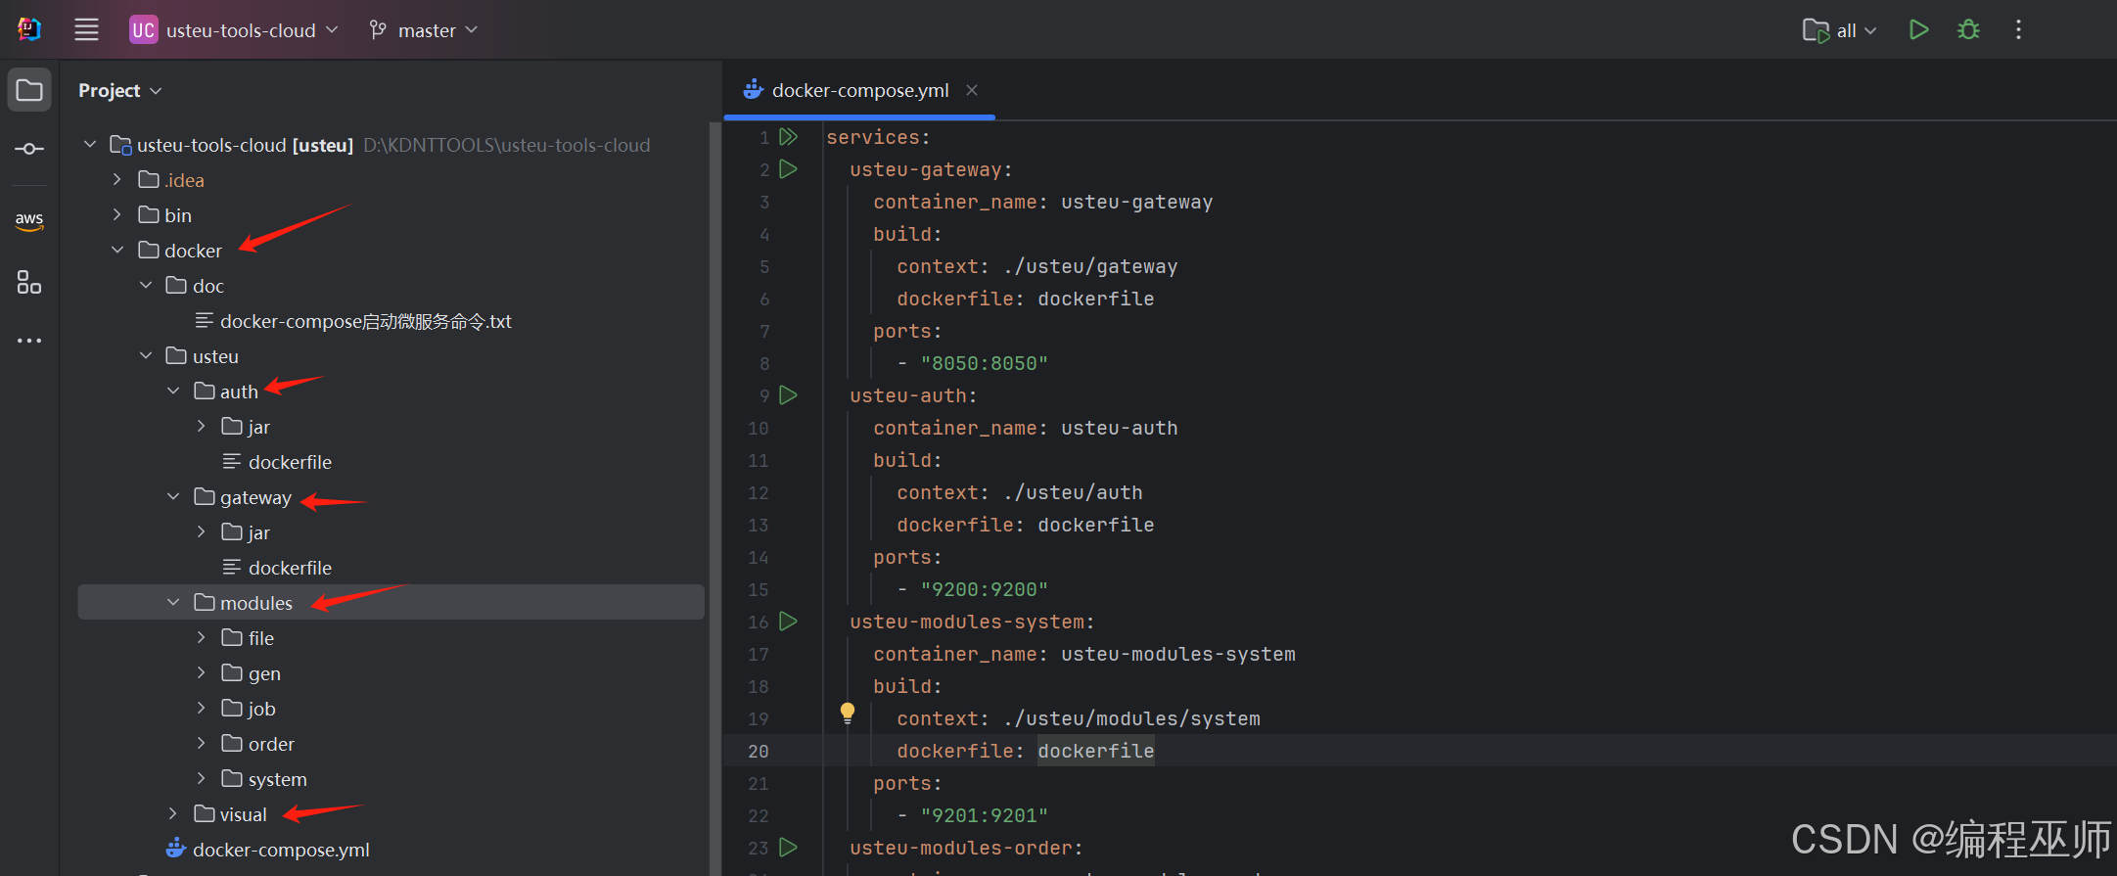Image resolution: width=2117 pixels, height=876 pixels.
Task: Click the UC project badge icon
Action: (143, 30)
